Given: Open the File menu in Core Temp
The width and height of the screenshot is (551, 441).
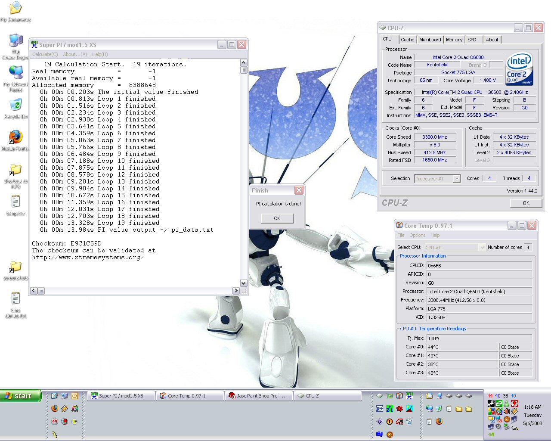Looking at the screenshot, I should [401, 235].
